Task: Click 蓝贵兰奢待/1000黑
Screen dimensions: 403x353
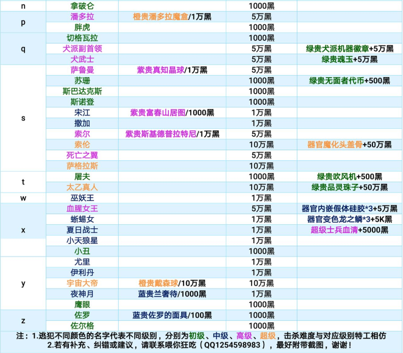Action: pos(172,294)
